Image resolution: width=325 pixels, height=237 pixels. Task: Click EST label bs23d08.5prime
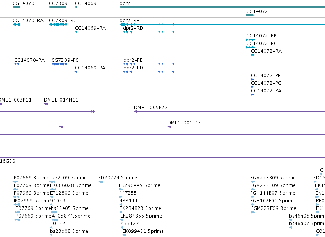(x=69, y=231)
